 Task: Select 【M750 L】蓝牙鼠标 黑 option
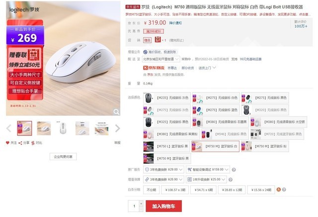[167, 146]
